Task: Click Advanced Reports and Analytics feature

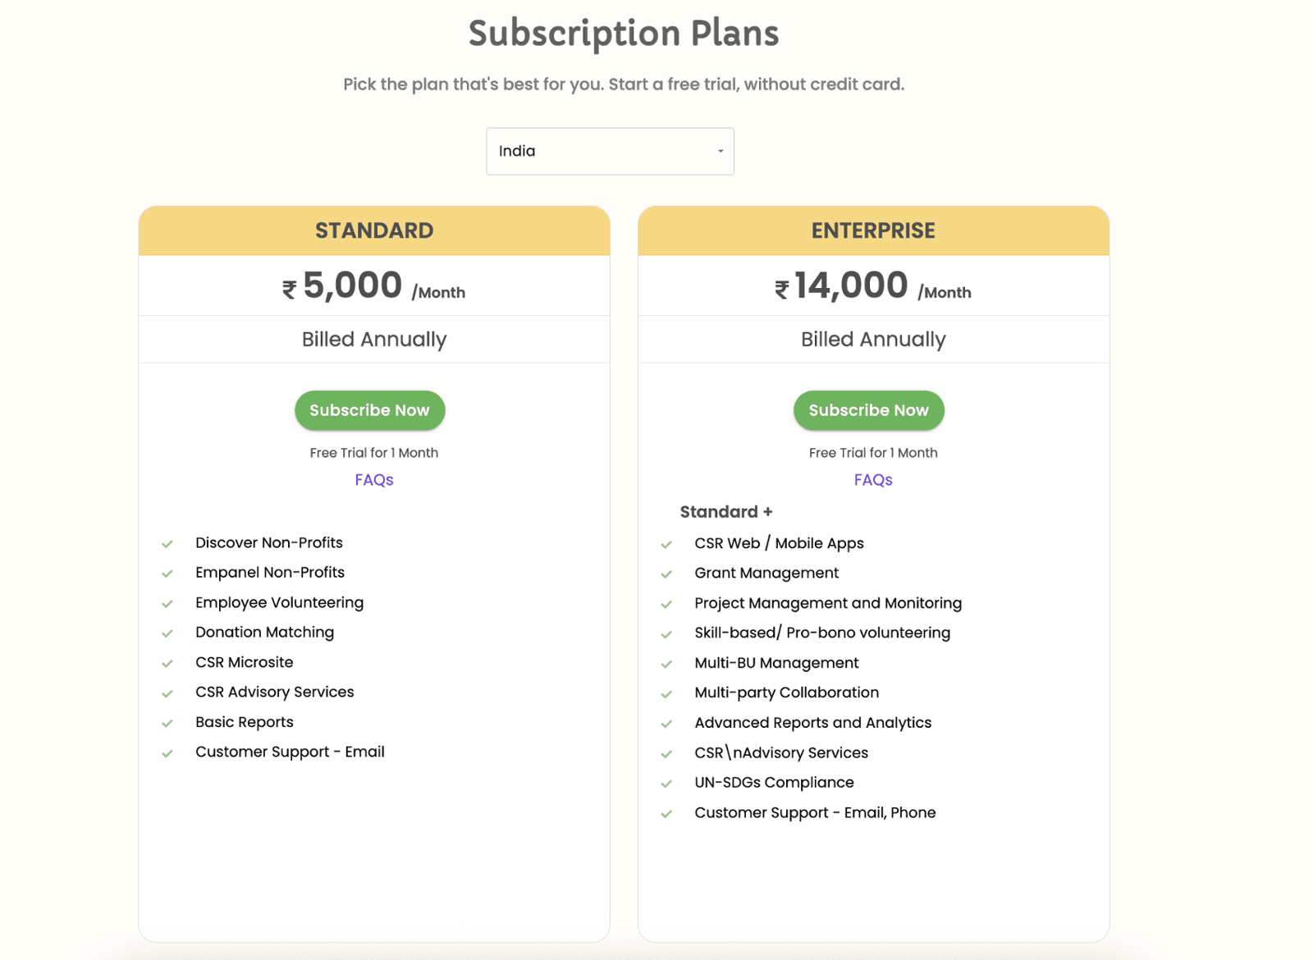Action: 812,723
